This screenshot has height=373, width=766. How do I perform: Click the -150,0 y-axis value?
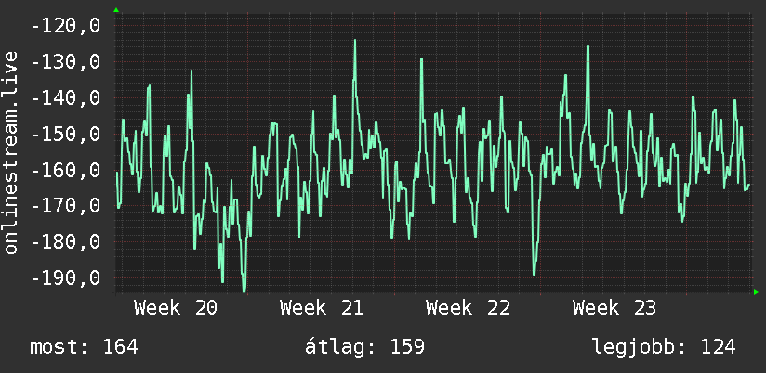[x=65, y=135]
